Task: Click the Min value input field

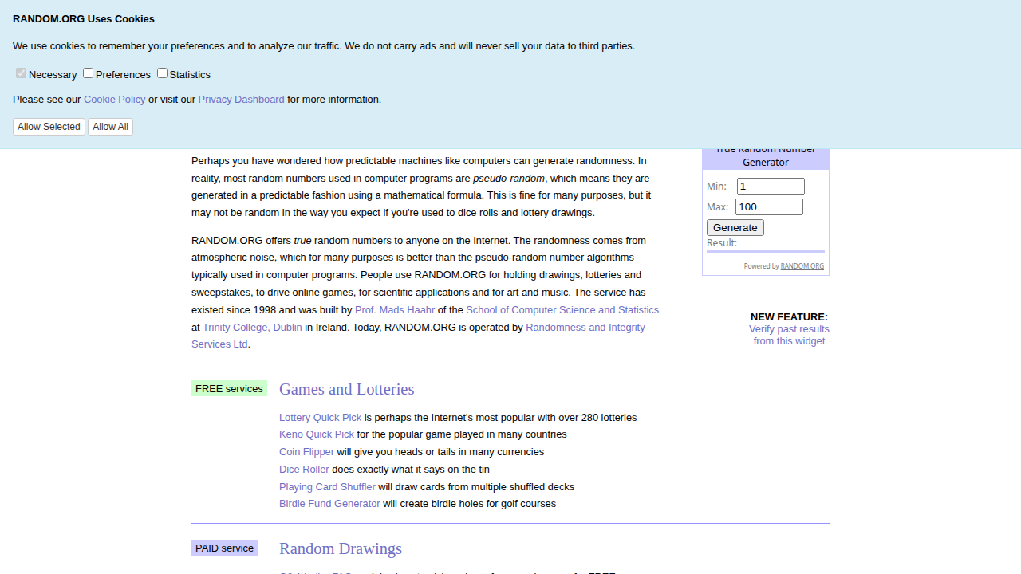Action: point(771,187)
